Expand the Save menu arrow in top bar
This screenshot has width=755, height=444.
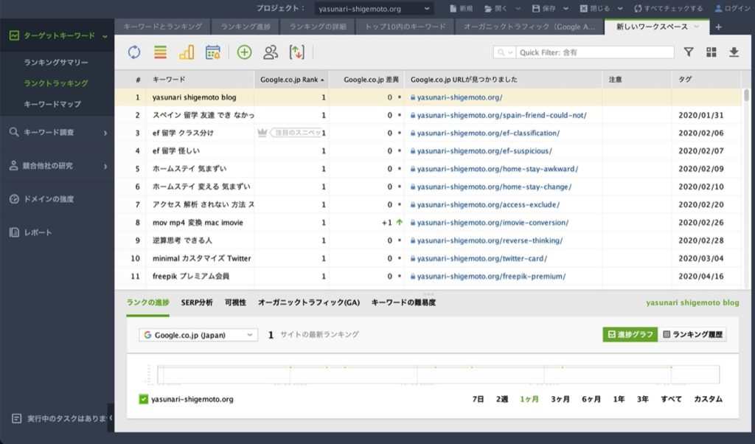click(566, 8)
